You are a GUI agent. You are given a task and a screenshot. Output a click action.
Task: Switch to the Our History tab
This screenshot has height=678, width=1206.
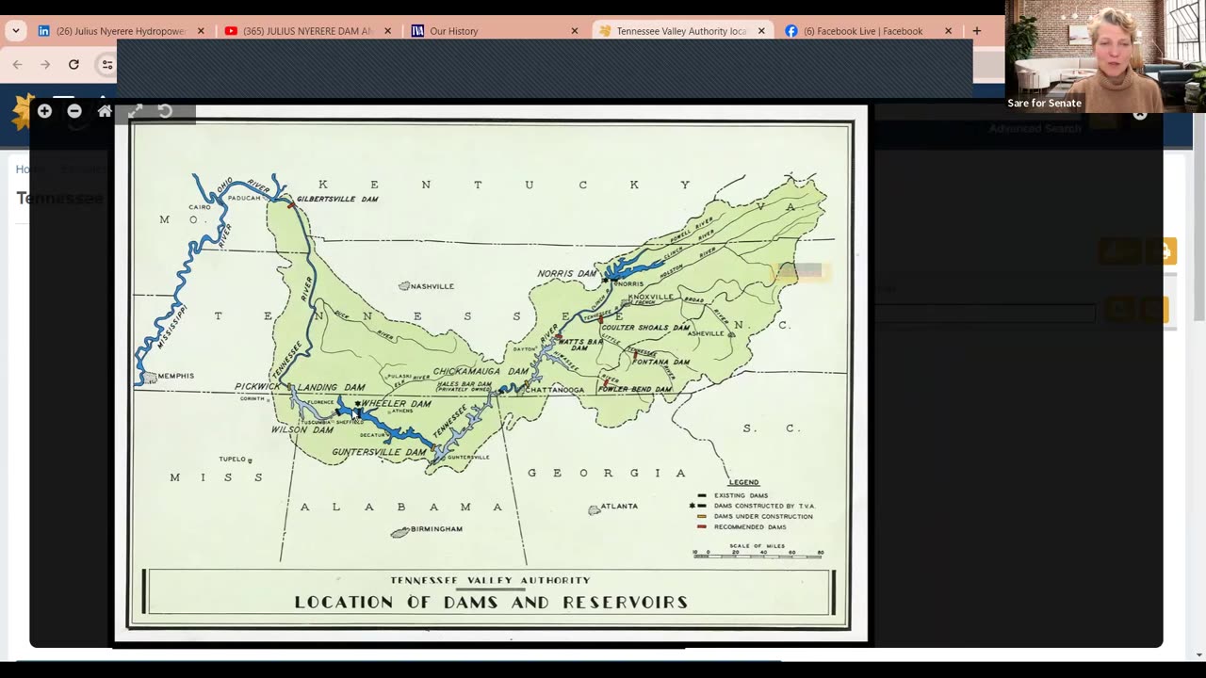pyautogui.click(x=495, y=31)
